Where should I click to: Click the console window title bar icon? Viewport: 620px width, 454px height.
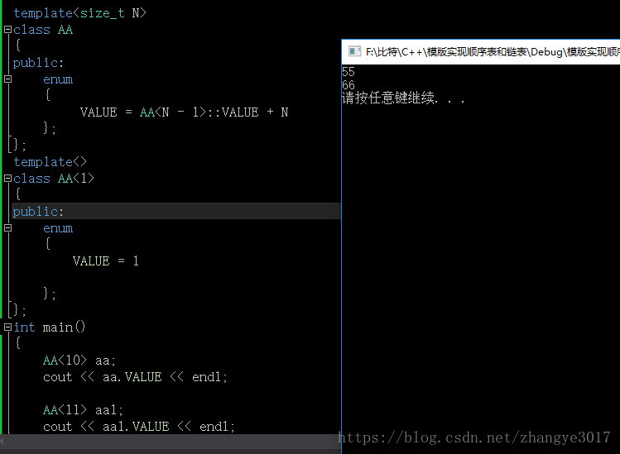coord(354,52)
